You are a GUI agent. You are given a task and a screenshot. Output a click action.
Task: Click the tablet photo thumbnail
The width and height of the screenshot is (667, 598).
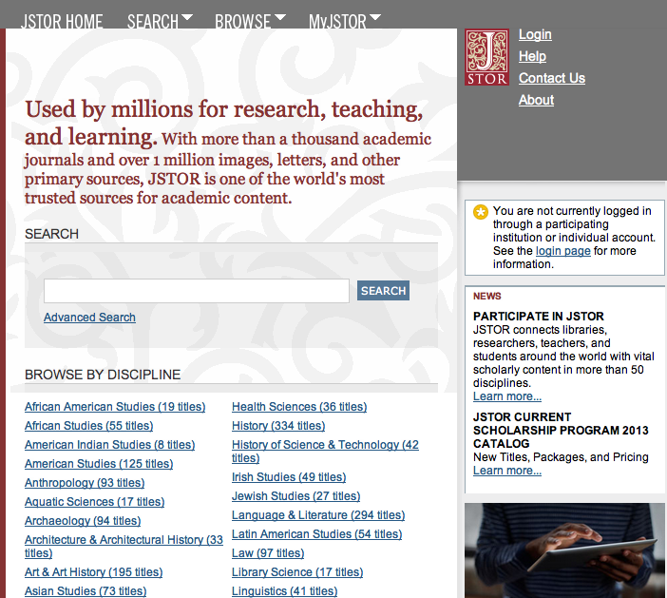pyautogui.click(x=564, y=550)
